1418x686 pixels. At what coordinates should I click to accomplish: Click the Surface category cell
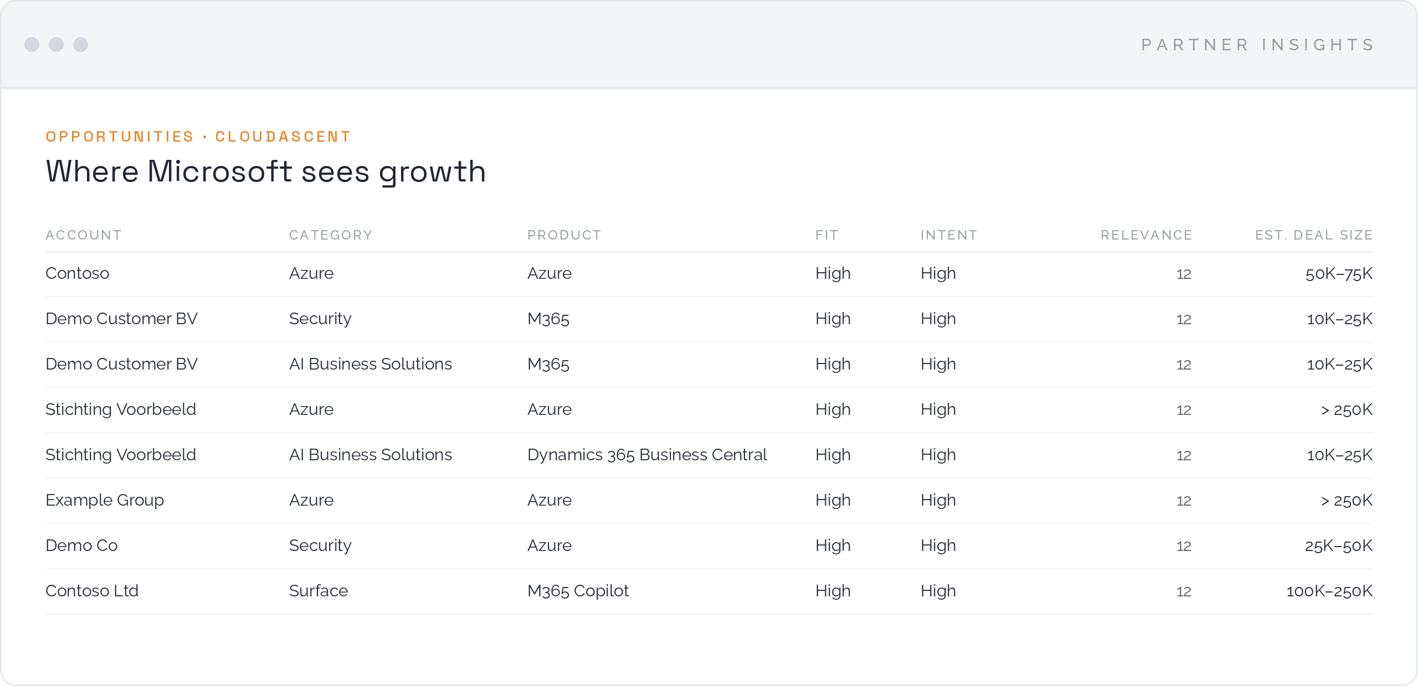318,591
